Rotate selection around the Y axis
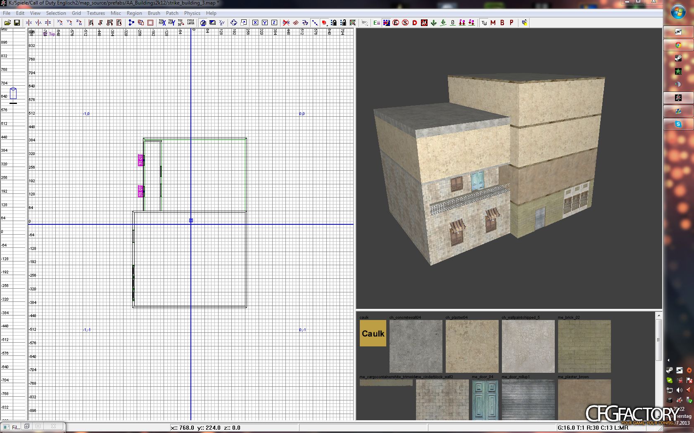The height and width of the screenshot is (433, 694). [69, 23]
